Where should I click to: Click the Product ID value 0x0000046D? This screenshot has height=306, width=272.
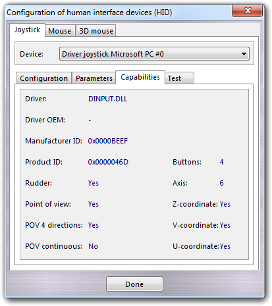coord(108,162)
